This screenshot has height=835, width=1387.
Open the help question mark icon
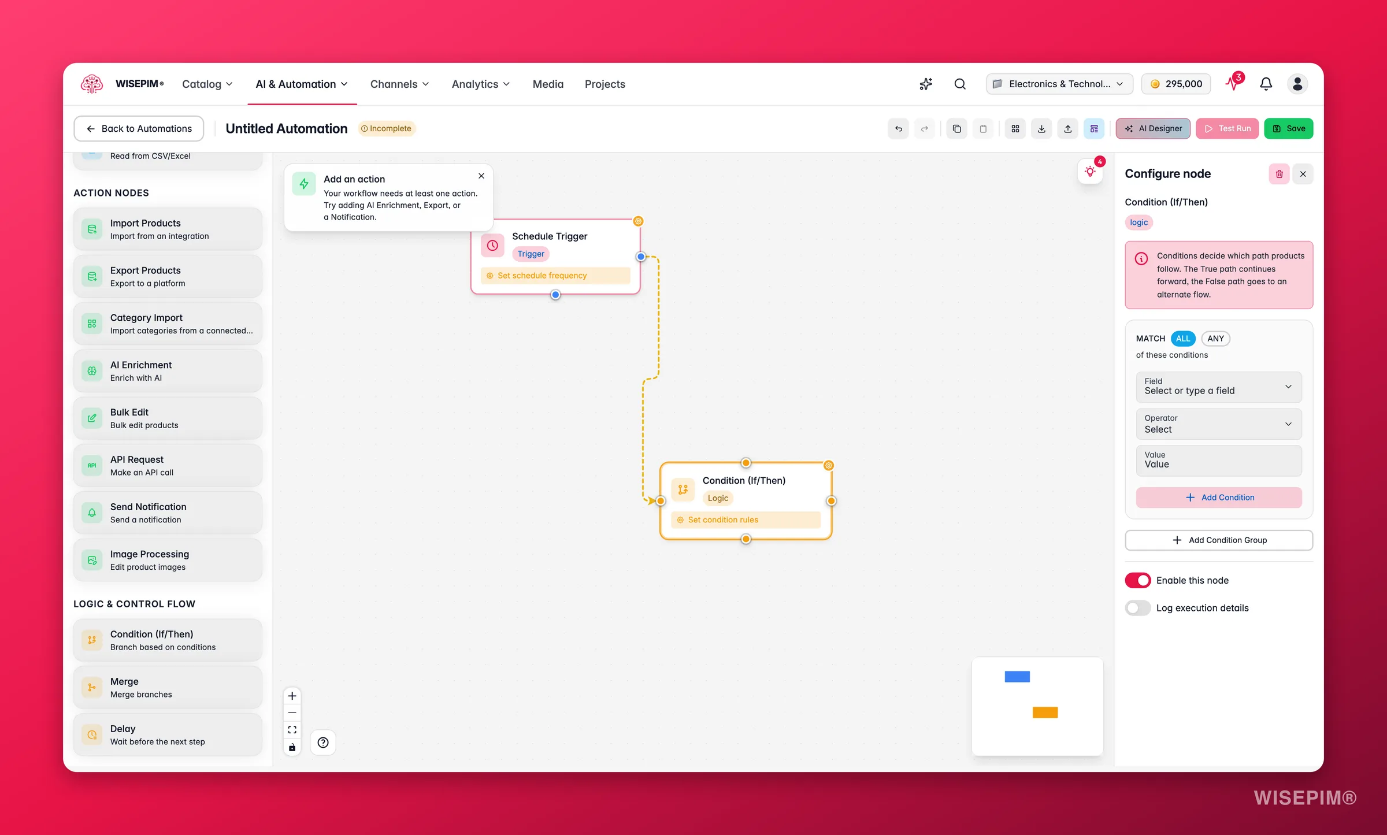point(323,743)
